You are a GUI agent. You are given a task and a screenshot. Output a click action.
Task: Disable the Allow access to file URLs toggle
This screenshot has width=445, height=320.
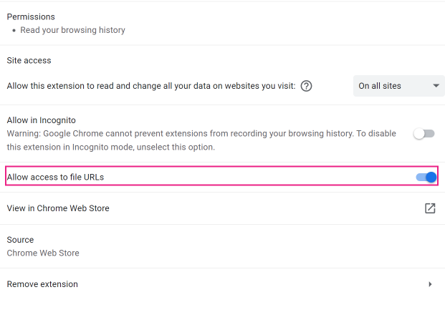(x=426, y=177)
